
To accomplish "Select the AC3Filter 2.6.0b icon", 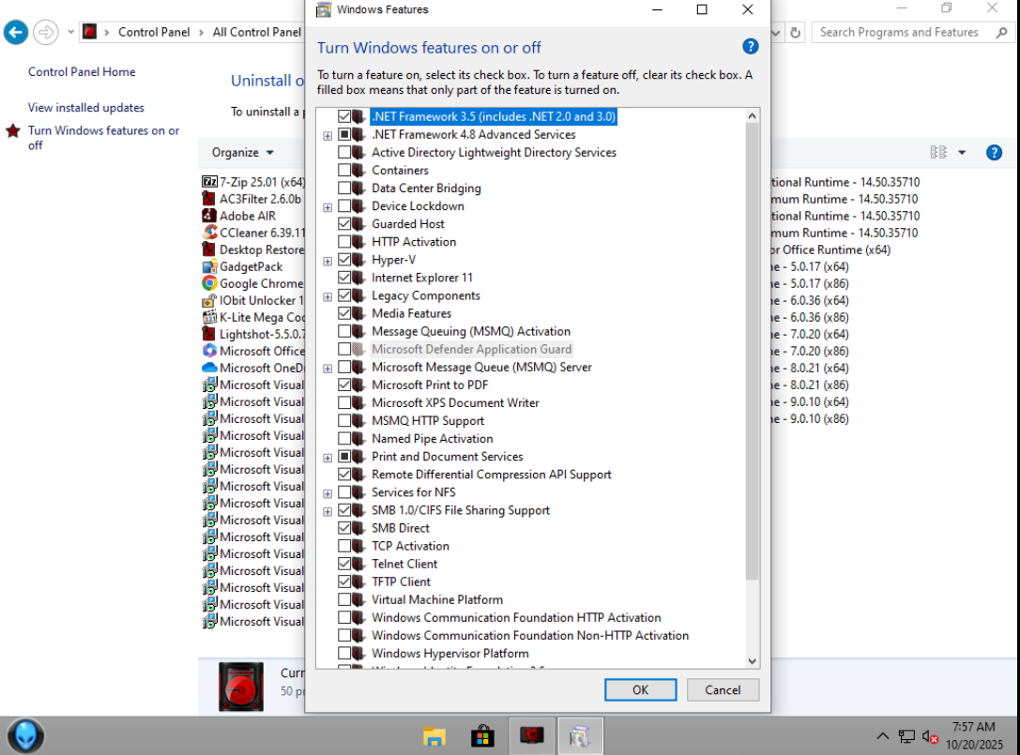I will [x=209, y=199].
